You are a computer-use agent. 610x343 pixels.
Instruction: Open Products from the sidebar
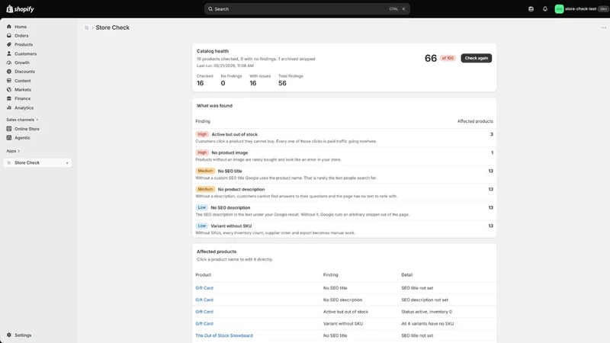24,45
